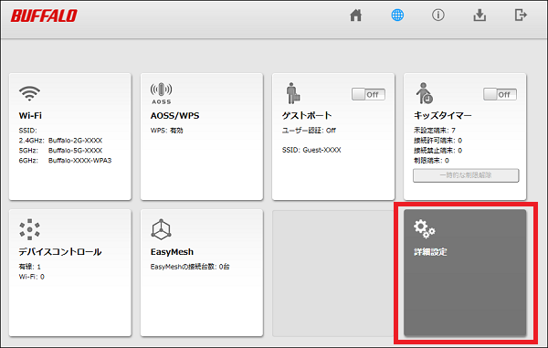
Task: Go to home via the house icon
Action: [356, 15]
